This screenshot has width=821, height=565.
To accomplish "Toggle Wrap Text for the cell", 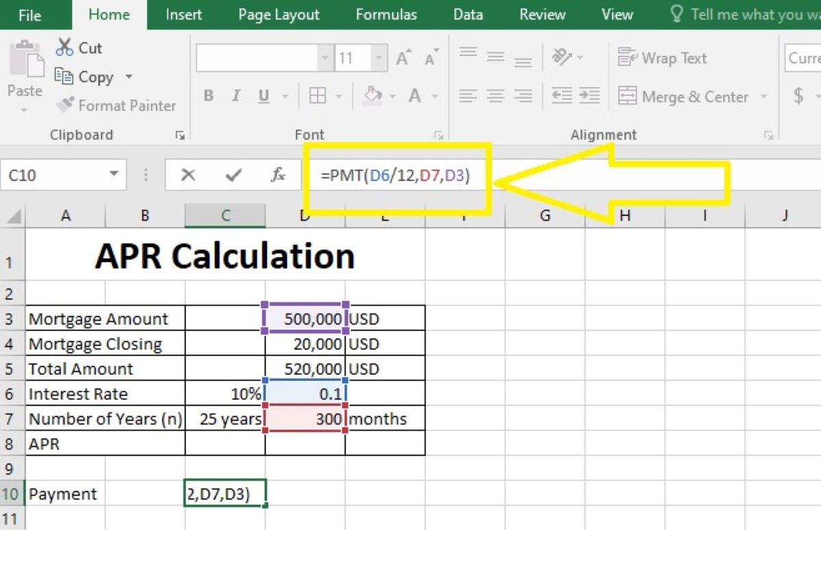I will [662, 58].
